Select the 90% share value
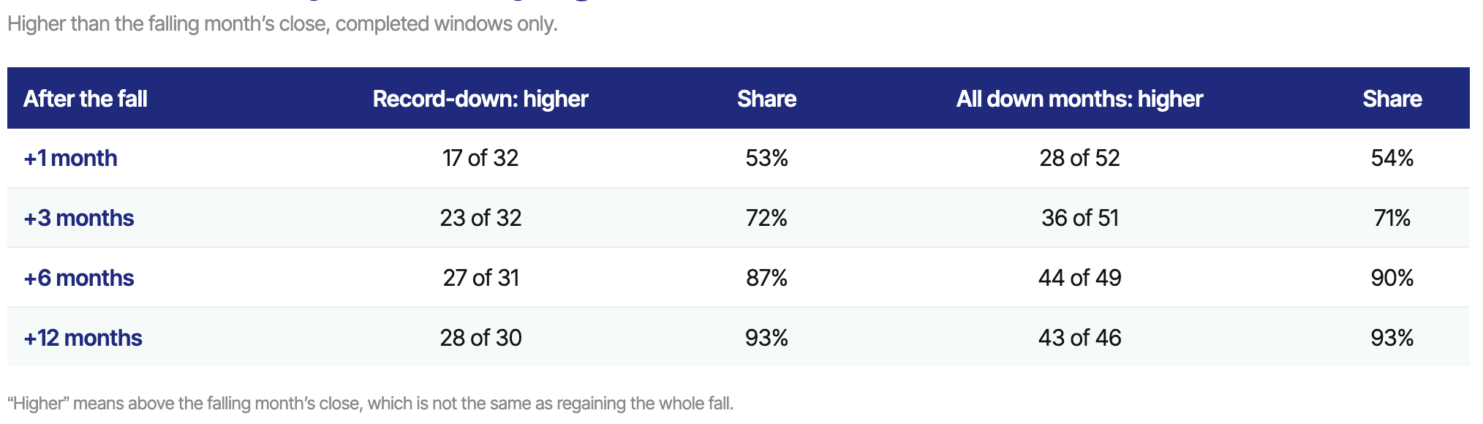1483x424 pixels. click(x=1392, y=278)
